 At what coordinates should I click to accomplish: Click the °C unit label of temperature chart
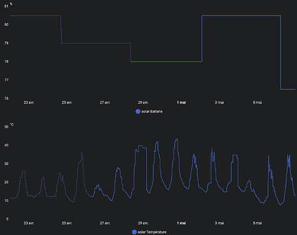pos(12,125)
